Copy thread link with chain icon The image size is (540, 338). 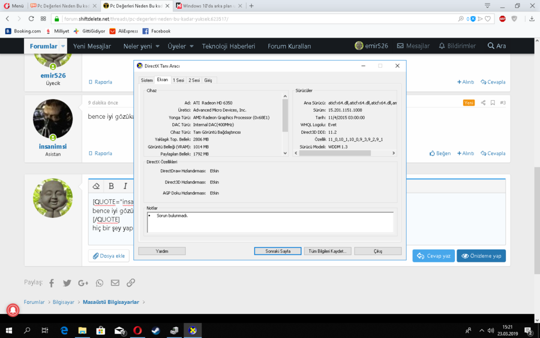[131, 283]
